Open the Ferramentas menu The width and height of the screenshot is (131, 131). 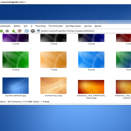(x=56, y=26)
